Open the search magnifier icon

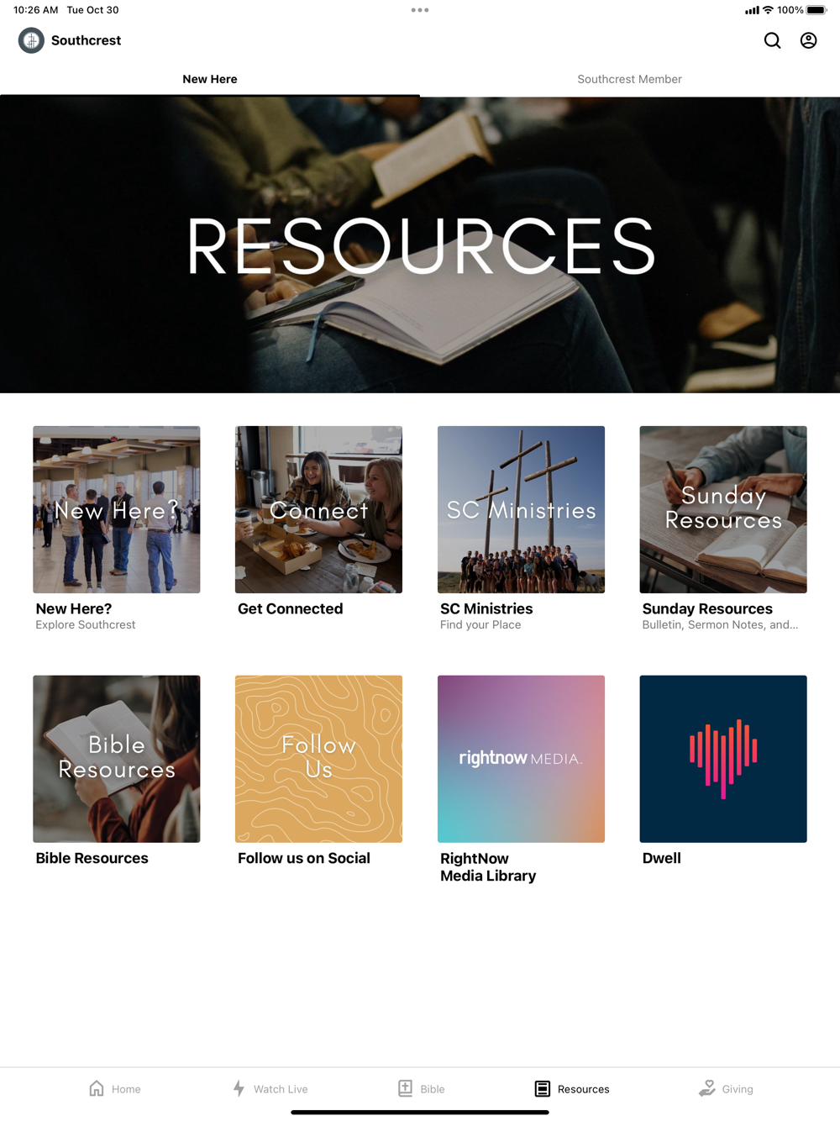[x=772, y=40]
